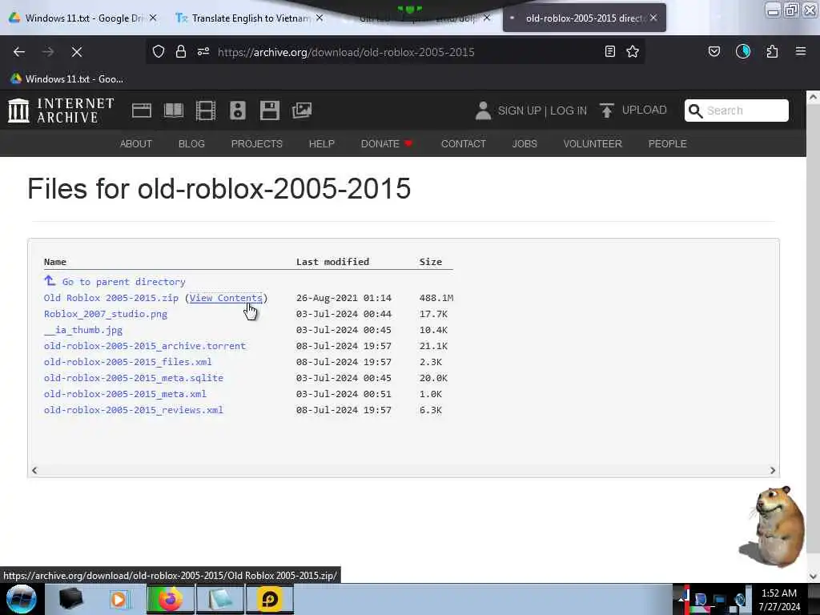Open the Firefox hamburger menu

pyautogui.click(x=801, y=51)
